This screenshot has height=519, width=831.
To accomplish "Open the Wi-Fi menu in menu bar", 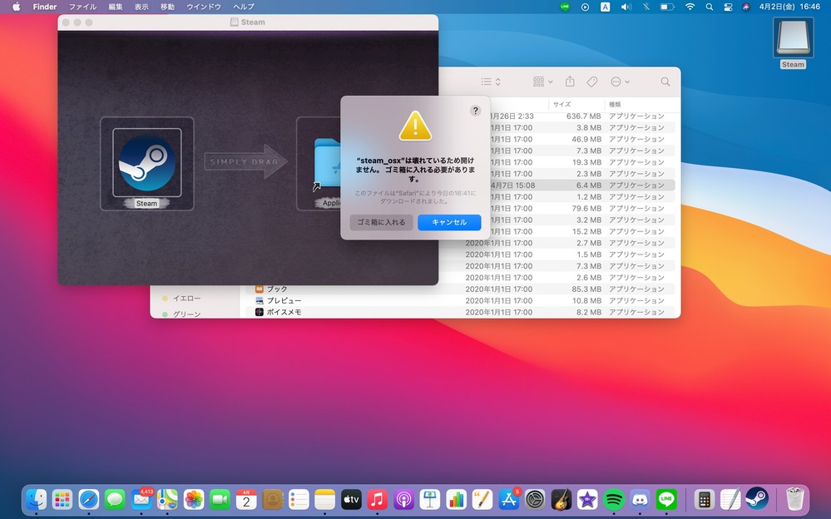I will point(690,7).
